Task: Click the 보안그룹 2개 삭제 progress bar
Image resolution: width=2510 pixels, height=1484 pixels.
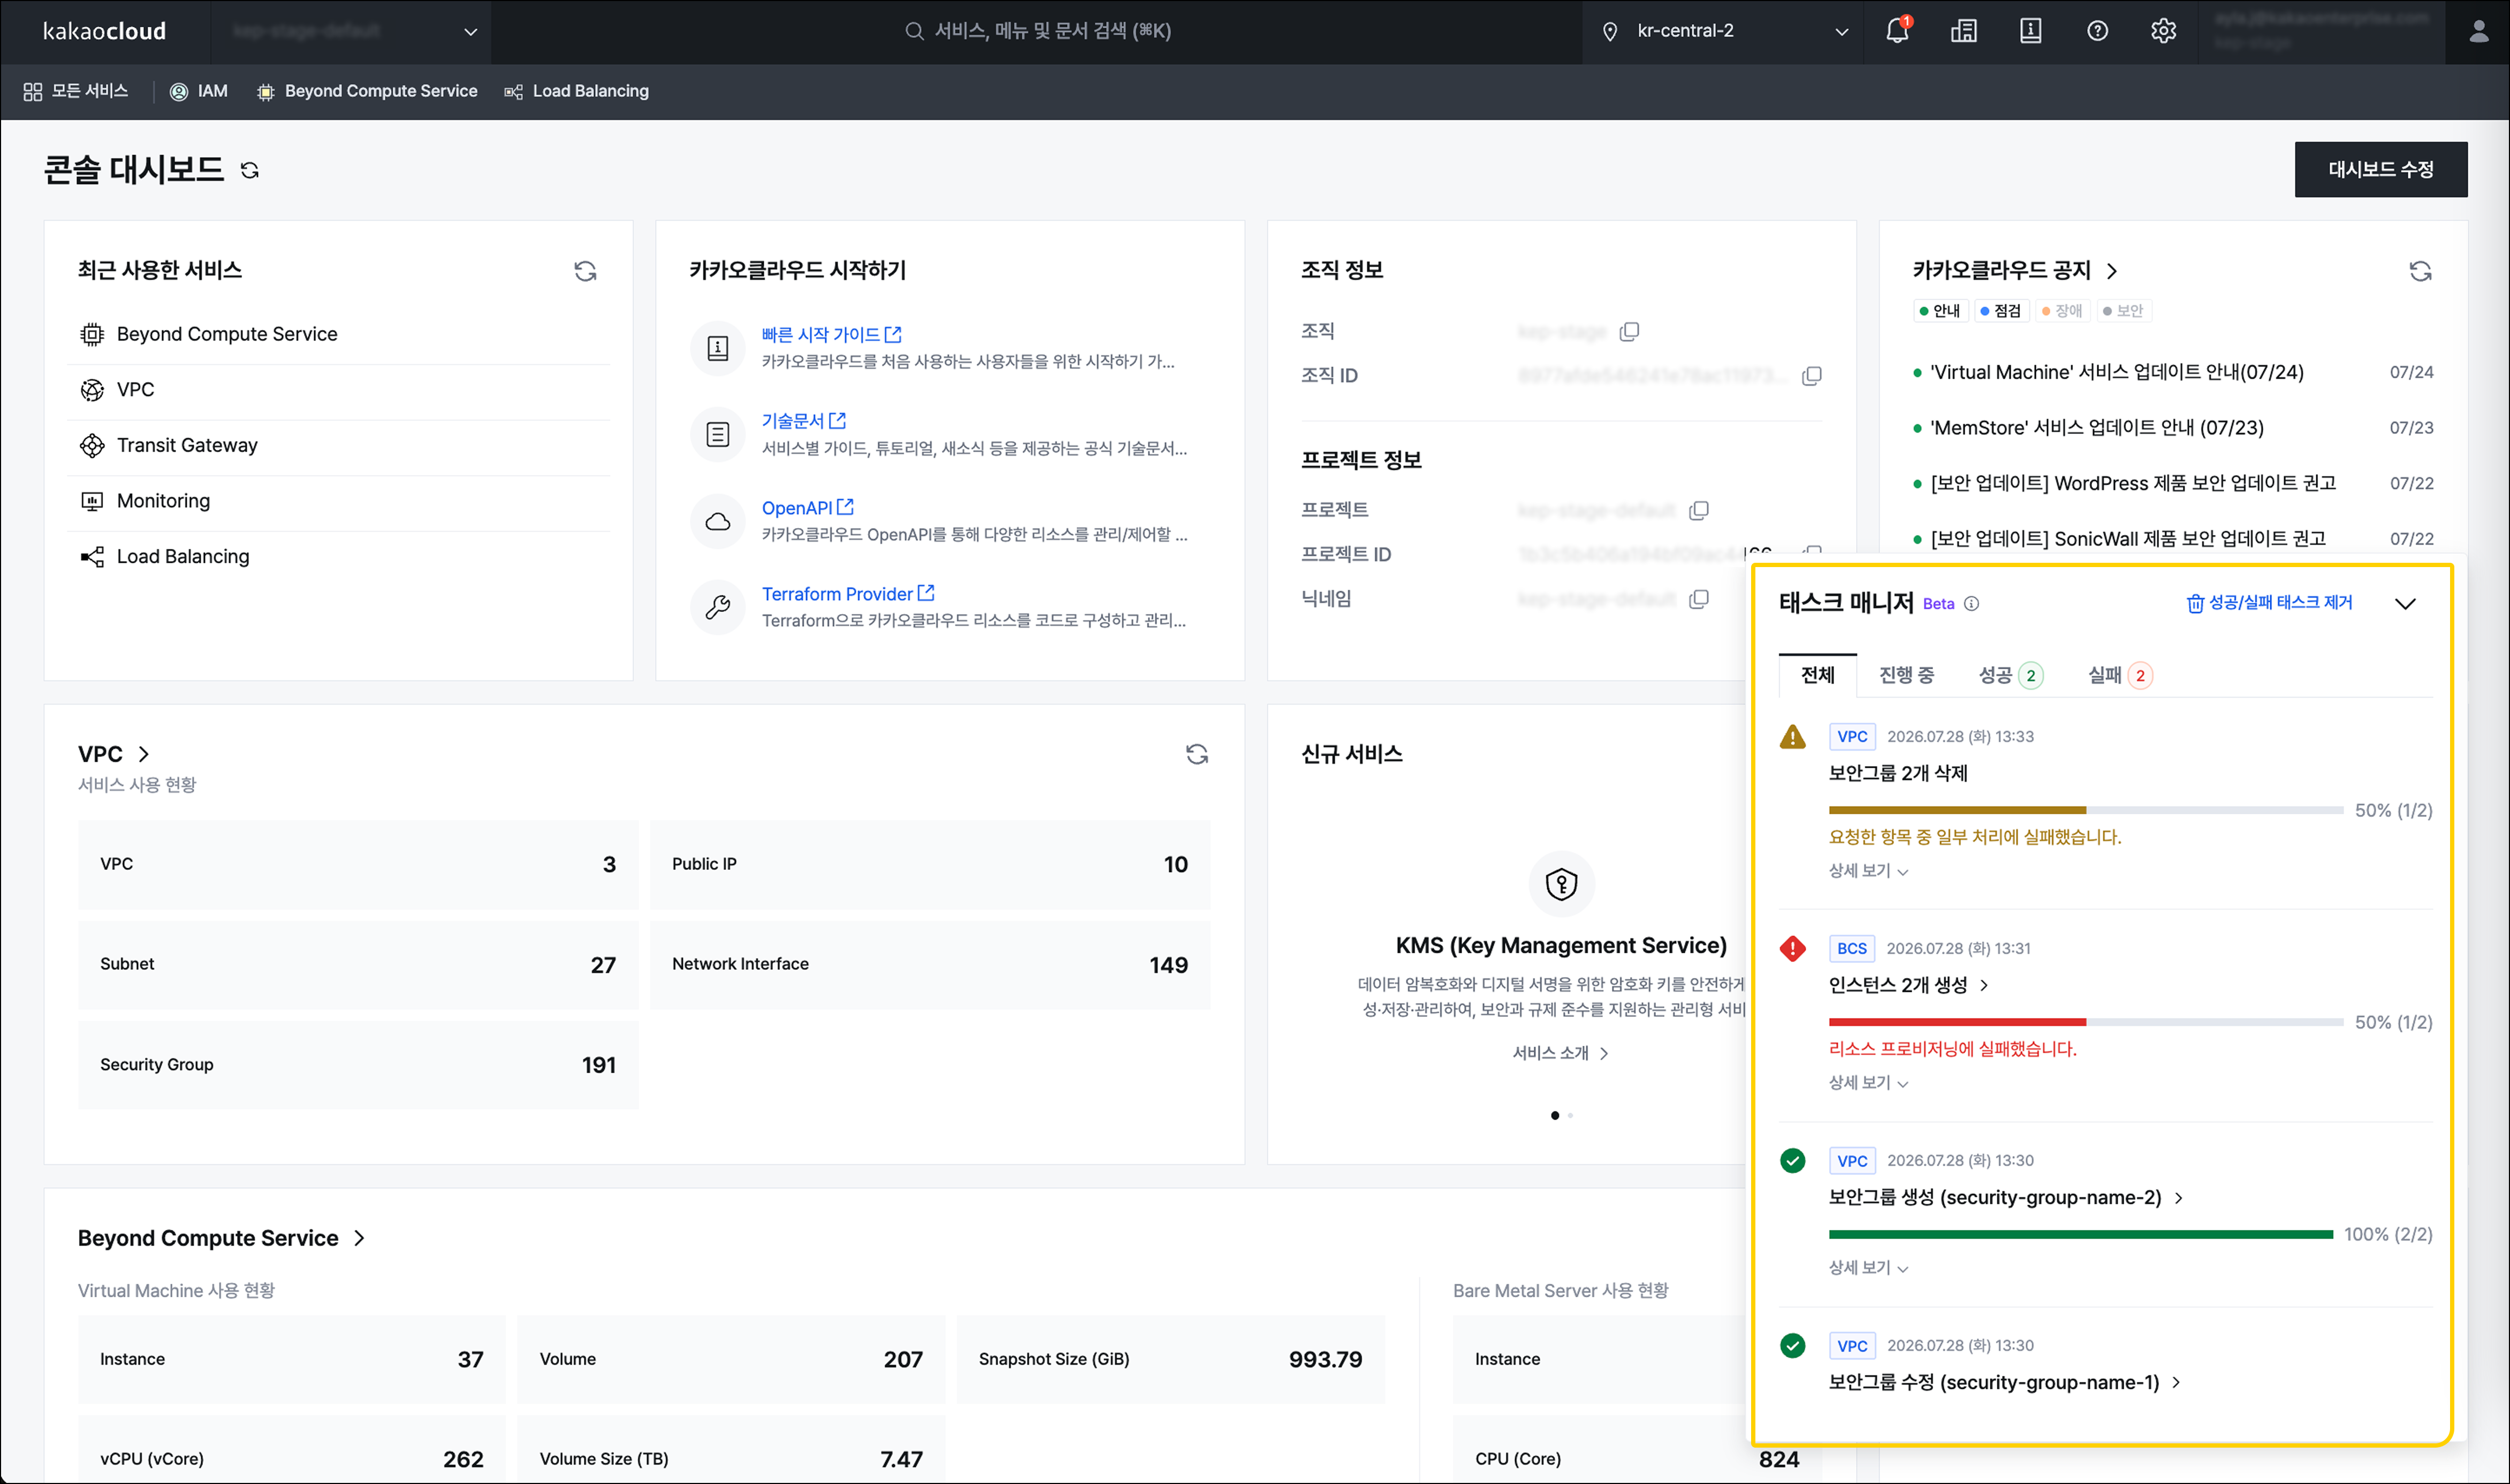Action: tap(2085, 810)
